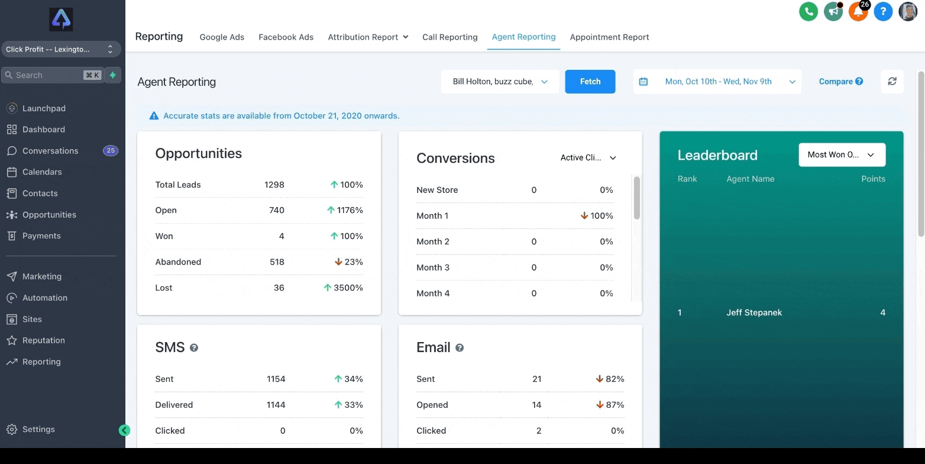Click the Reporting chart icon in sidebar

click(12, 362)
